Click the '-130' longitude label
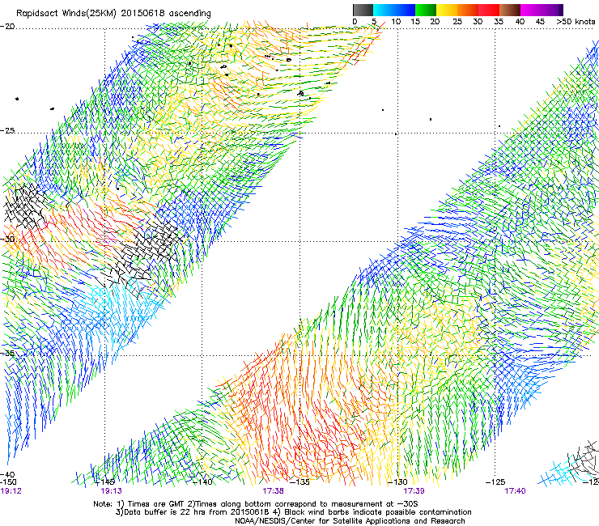 [x=397, y=482]
